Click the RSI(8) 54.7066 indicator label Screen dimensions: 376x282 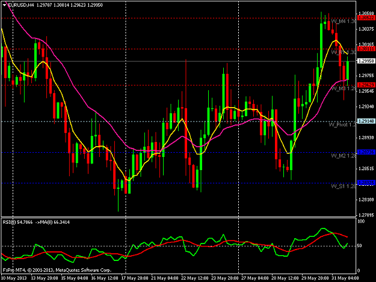tap(17, 222)
